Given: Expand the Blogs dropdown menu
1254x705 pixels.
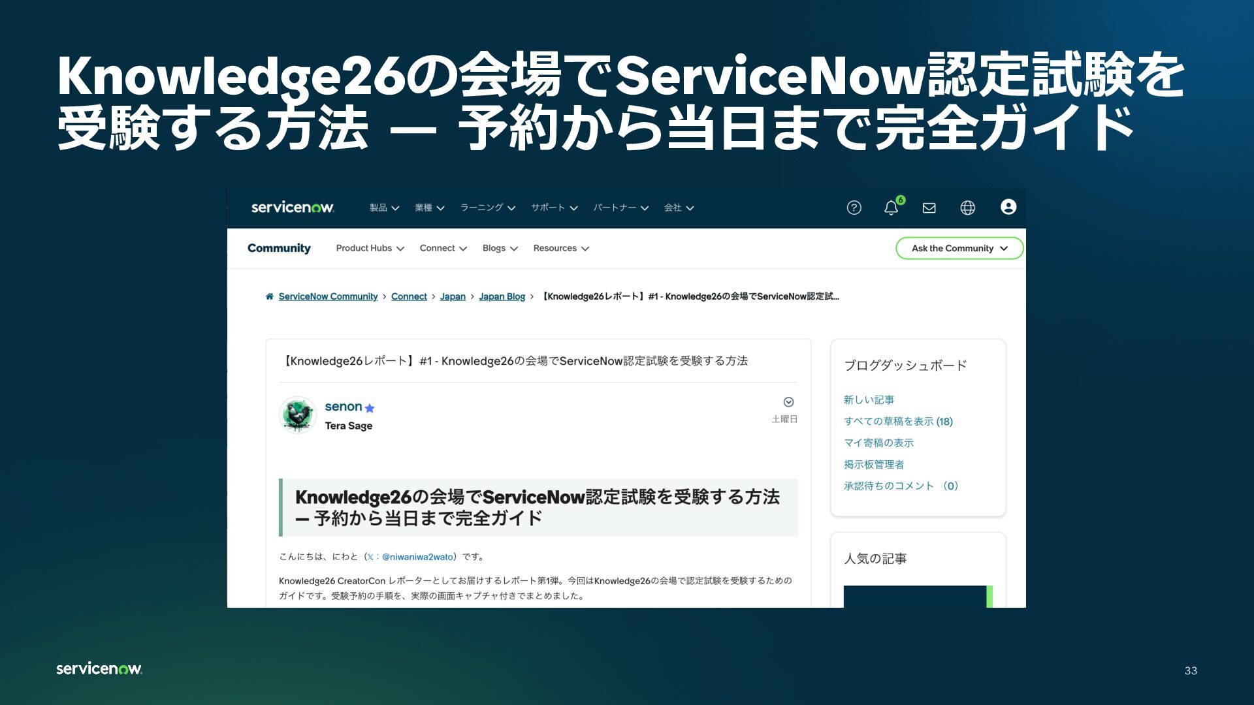Looking at the screenshot, I should [x=500, y=248].
